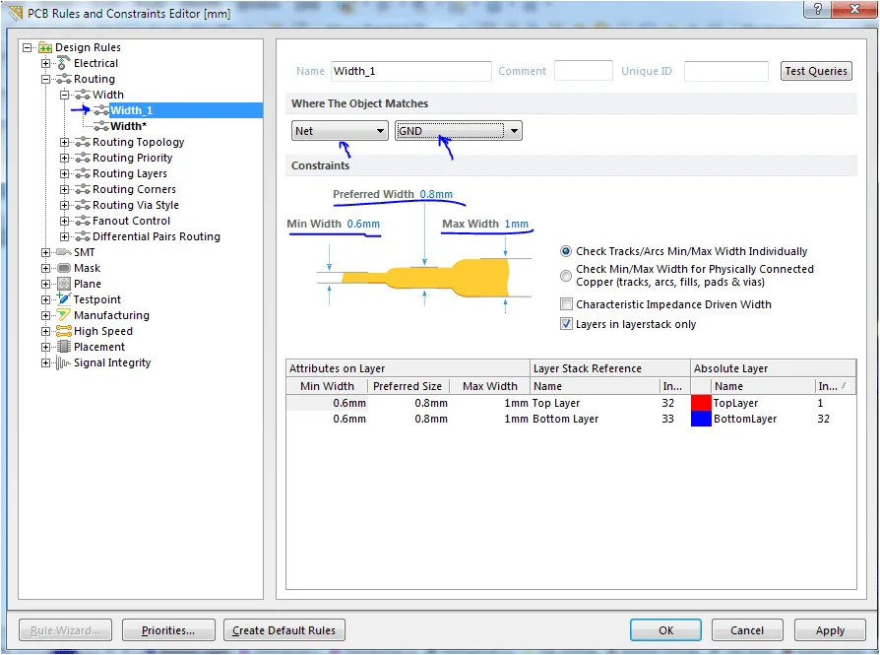
Task: Select Routing Corners tree item
Action: [x=134, y=189]
